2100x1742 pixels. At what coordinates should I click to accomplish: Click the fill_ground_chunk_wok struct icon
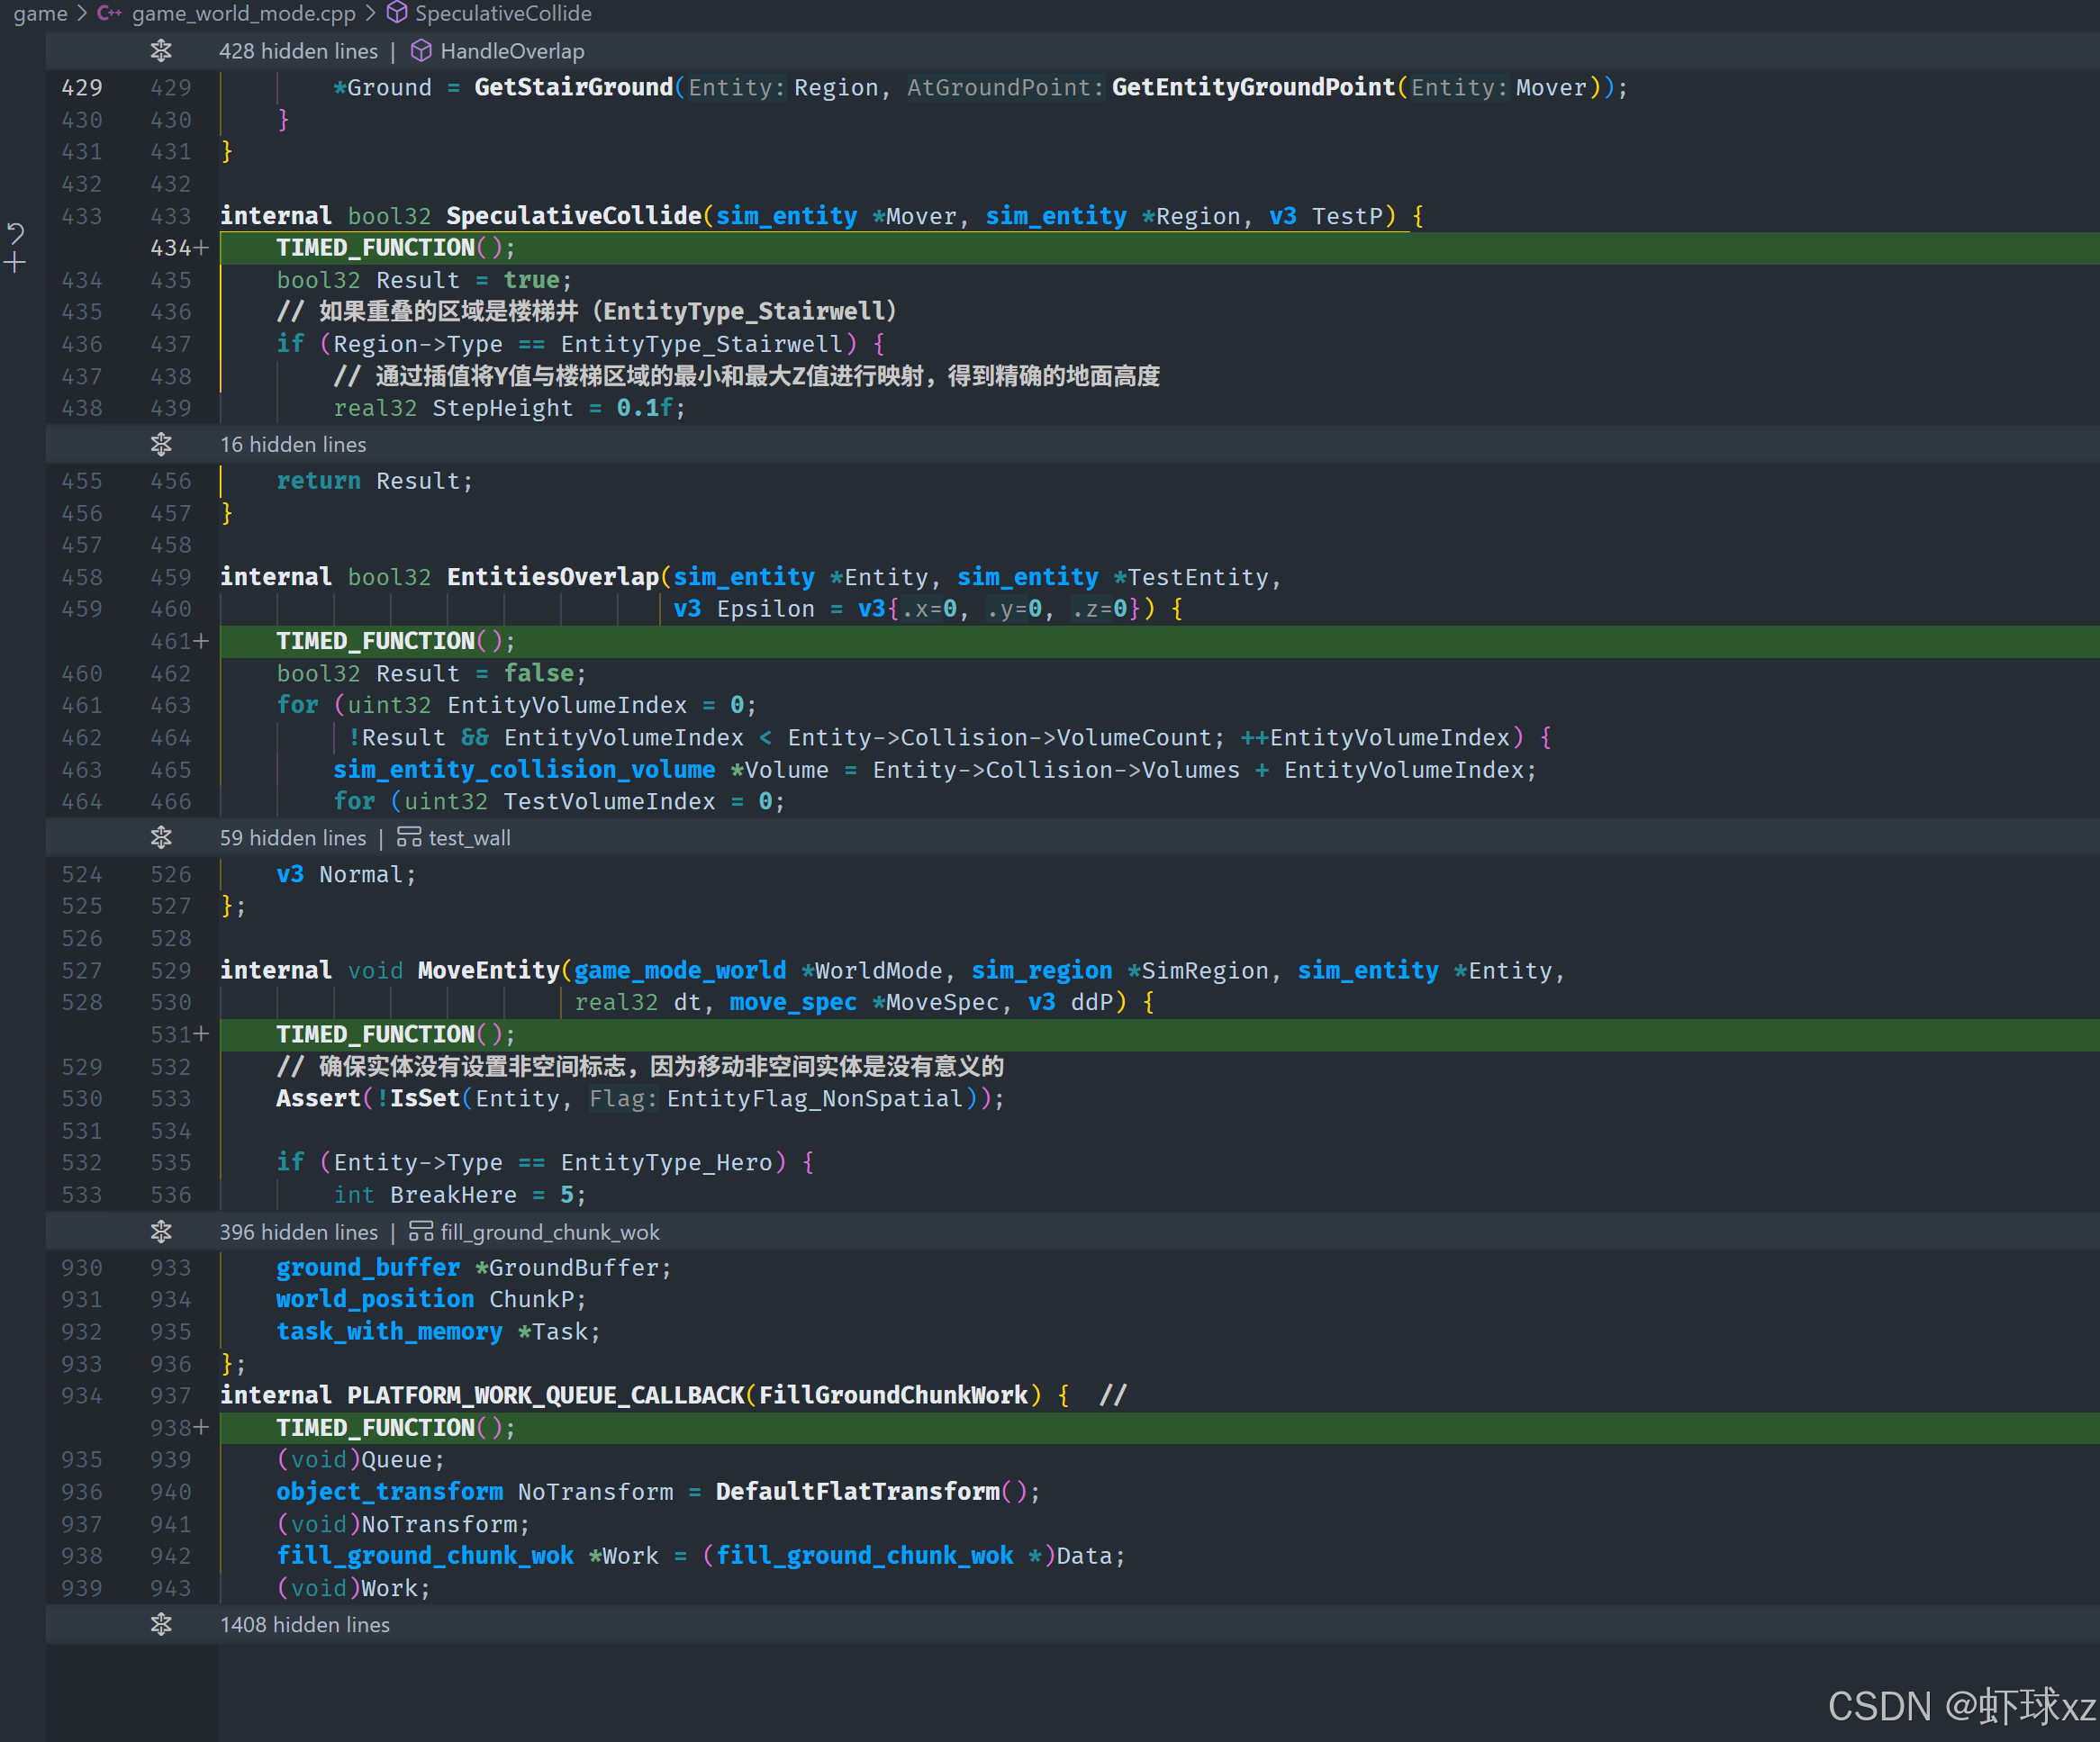421,1231
